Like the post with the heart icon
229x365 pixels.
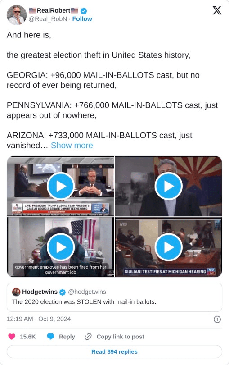pyautogui.click(x=12, y=337)
